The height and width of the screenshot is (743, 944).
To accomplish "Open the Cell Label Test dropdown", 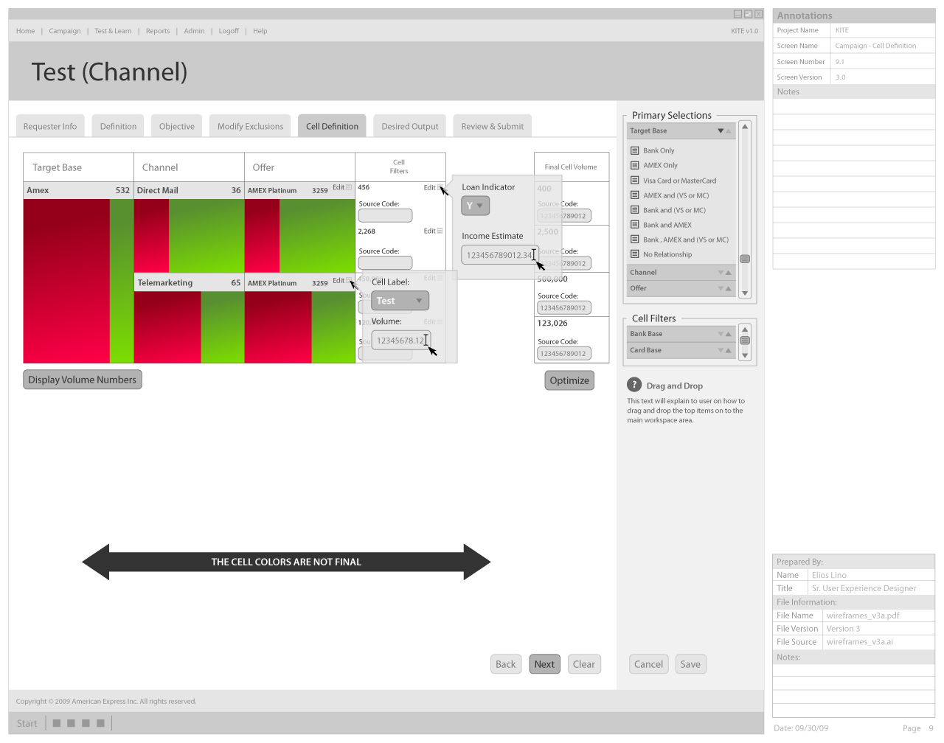I will pos(399,301).
